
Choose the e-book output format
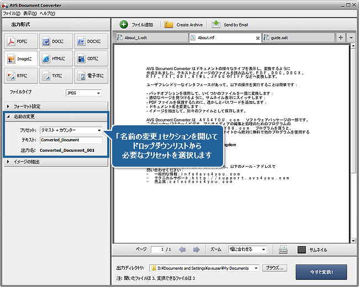pos(91,76)
